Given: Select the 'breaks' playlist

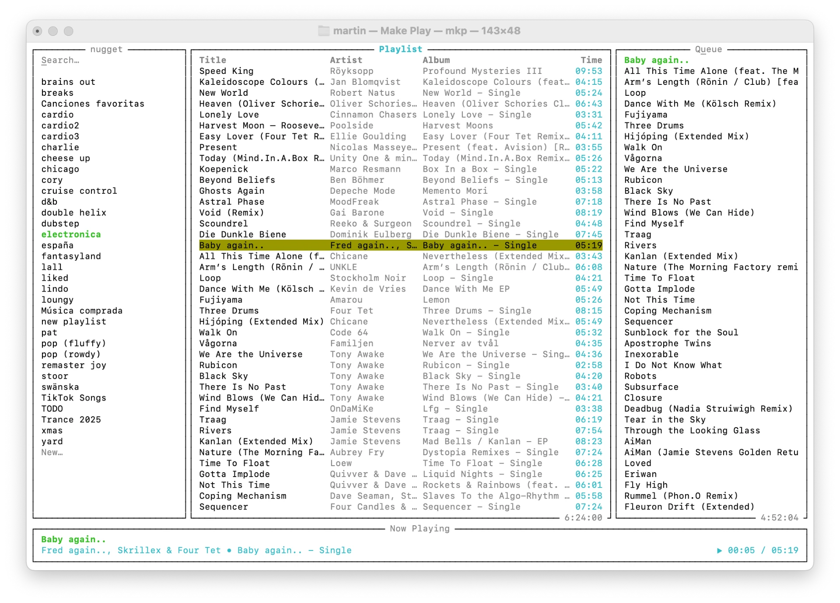Looking at the screenshot, I should (x=57, y=93).
